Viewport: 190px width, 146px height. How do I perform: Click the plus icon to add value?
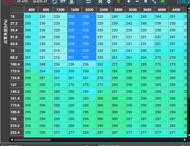(x=129, y=2)
